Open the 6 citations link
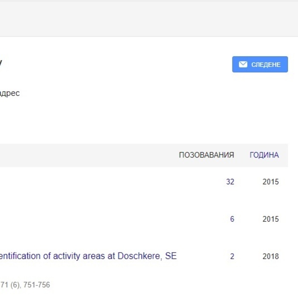Screen dimensions: 298x298 coord(232,219)
